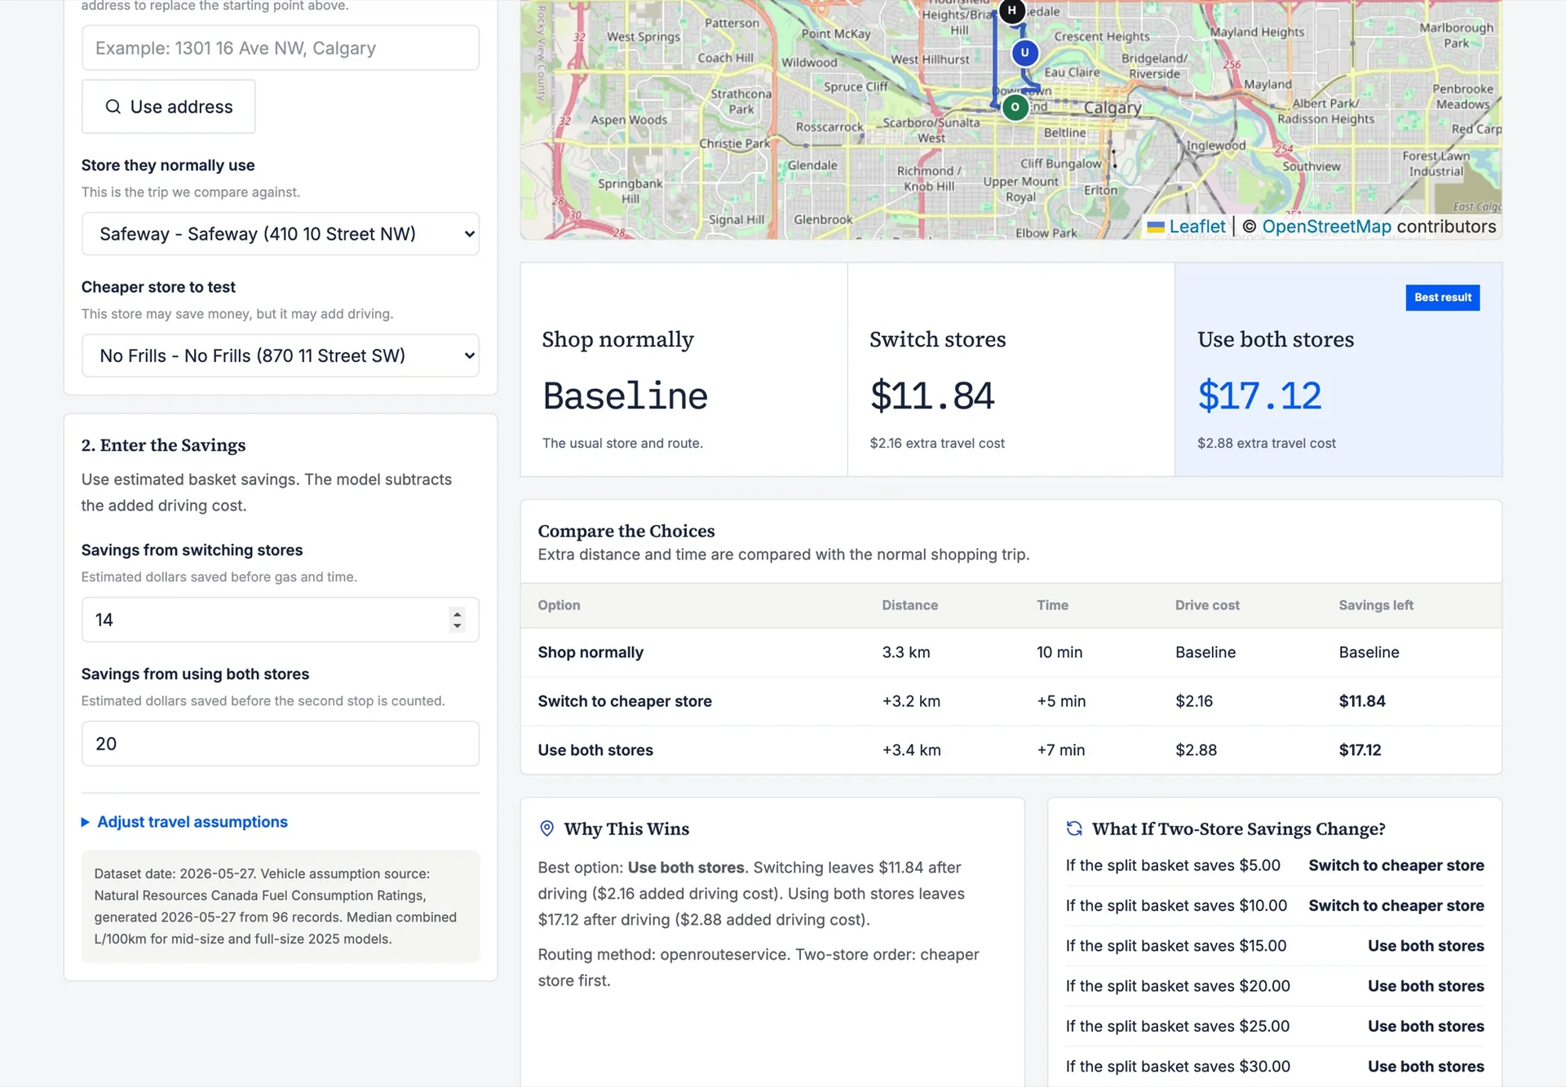Screen dimensions: 1566x1087
Task: Open the OpenStreetMap link
Action: [x=1326, y=227]
